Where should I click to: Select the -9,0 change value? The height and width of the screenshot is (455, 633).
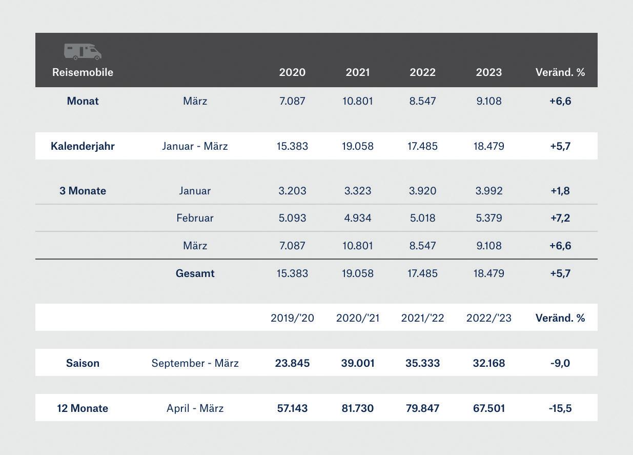click(560, 363)
